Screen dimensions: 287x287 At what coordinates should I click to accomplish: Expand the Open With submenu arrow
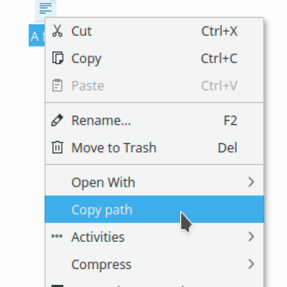251,182
